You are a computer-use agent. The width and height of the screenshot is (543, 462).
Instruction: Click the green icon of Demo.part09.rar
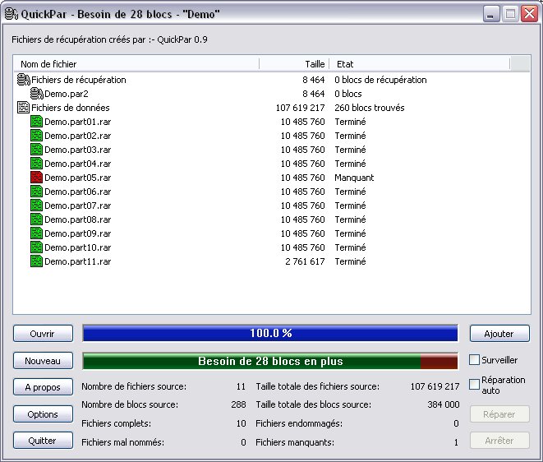pyautogui.click(x=36, y=233)
